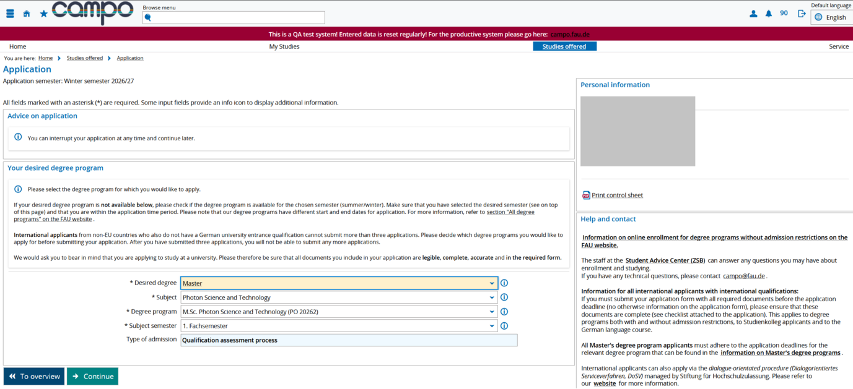Screen dimensions: 853x389
Task: Switch to My Studies menu
Action: tap(284, 46)
